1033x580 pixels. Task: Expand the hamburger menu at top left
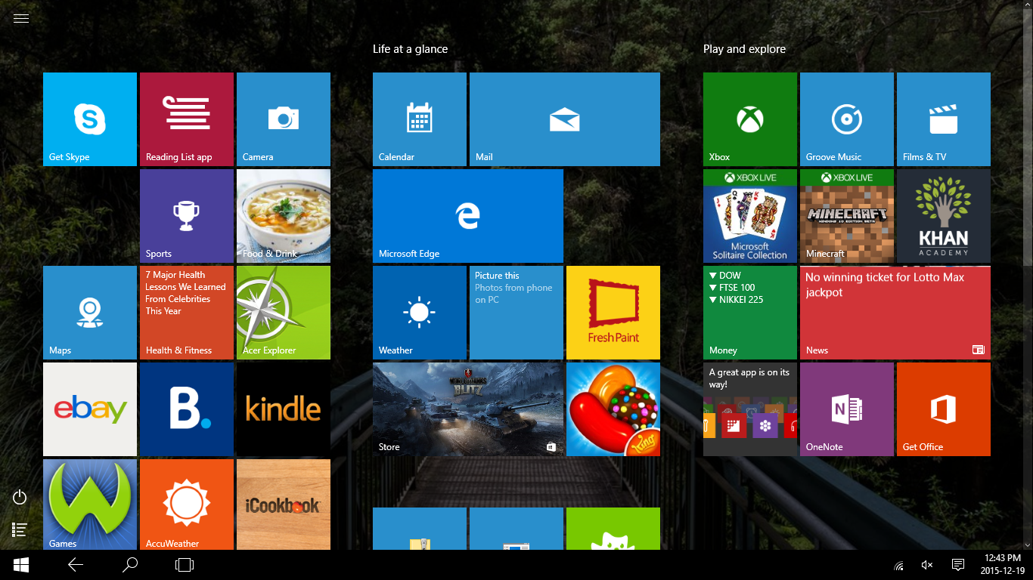point(21,19)
